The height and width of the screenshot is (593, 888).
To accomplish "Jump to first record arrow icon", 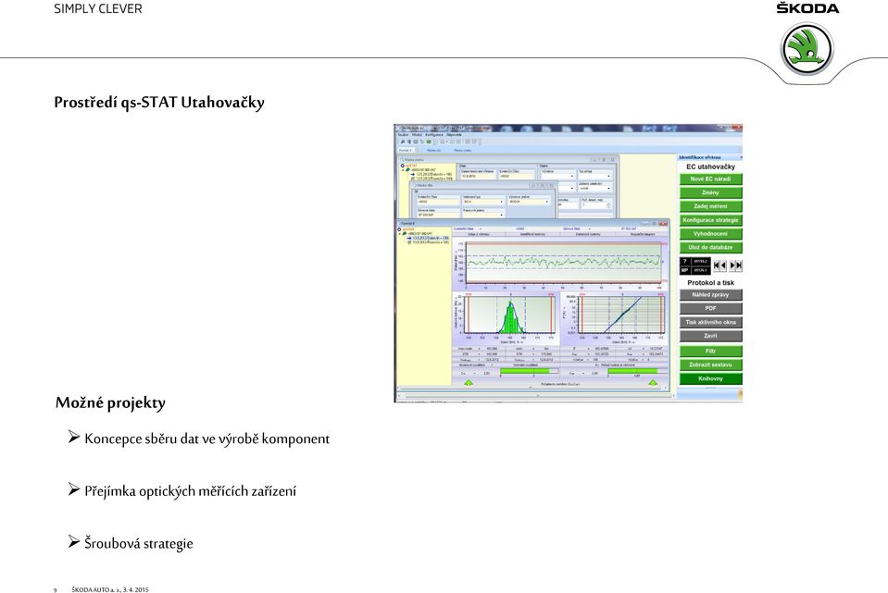I will click(x=717, y=265).
